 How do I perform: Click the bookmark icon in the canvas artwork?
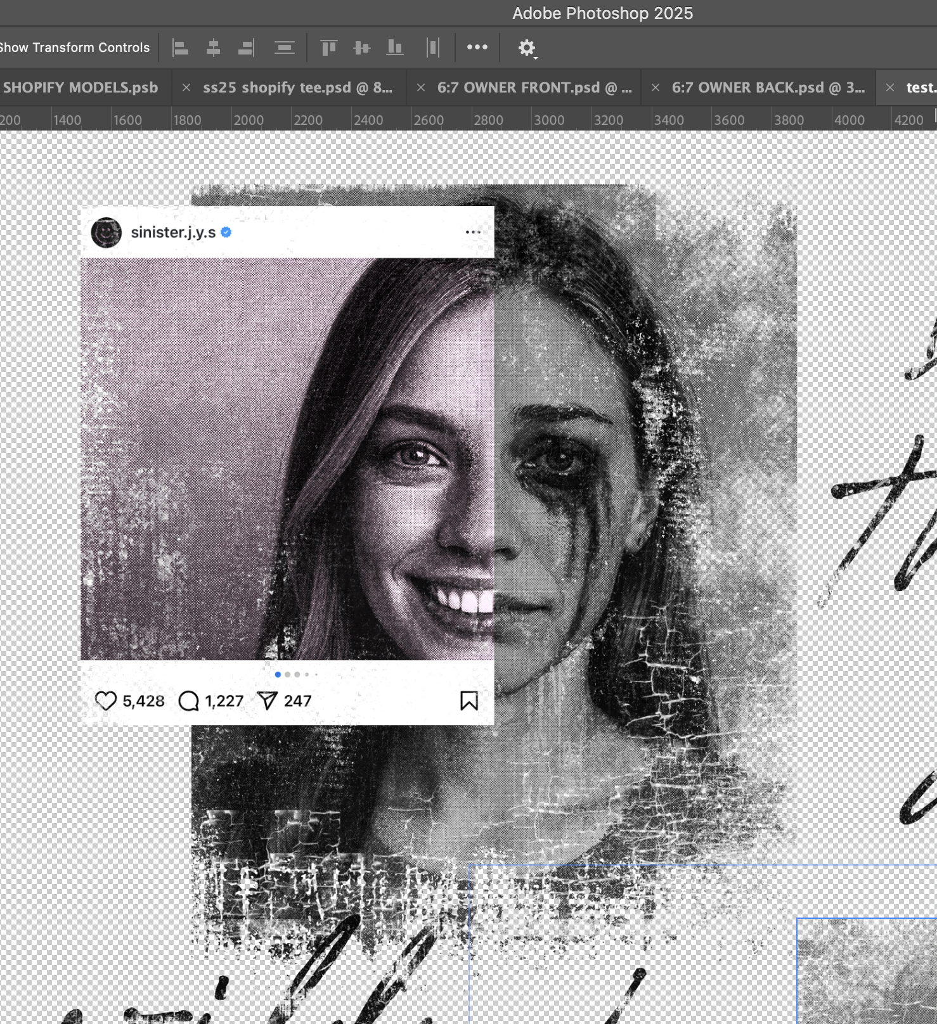(x=469, y=701)
